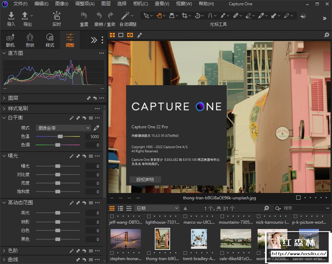Tick the color tag box beside the filename bar
The width and height of the screenshot is (332, 264).
[298, 198]
